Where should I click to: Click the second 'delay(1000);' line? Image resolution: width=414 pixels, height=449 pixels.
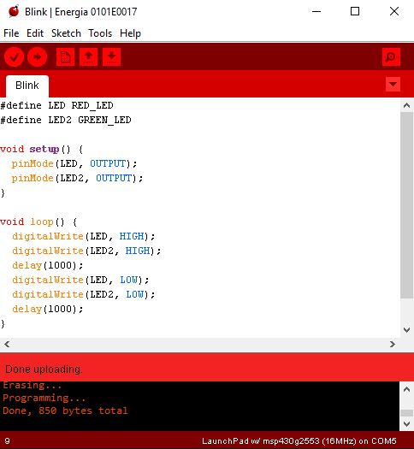[48, 309]
